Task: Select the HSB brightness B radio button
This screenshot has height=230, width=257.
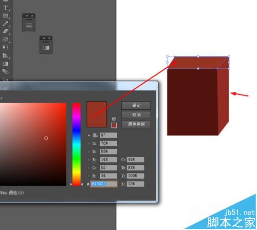Action: (x=89, y=151)
